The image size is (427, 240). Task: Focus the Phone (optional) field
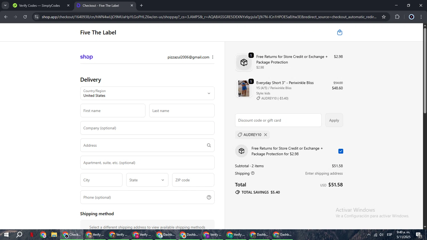147,197
